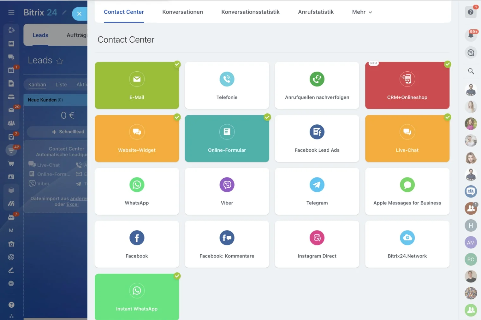481x320 pixels.
Task: Click checkmark badge on Online-Formular tile
Action: (267, 117)
